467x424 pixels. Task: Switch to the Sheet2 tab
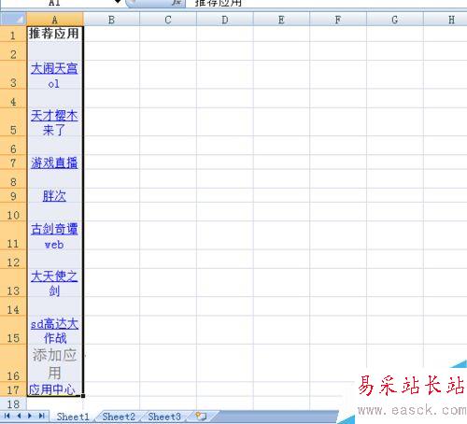[119, 417]
